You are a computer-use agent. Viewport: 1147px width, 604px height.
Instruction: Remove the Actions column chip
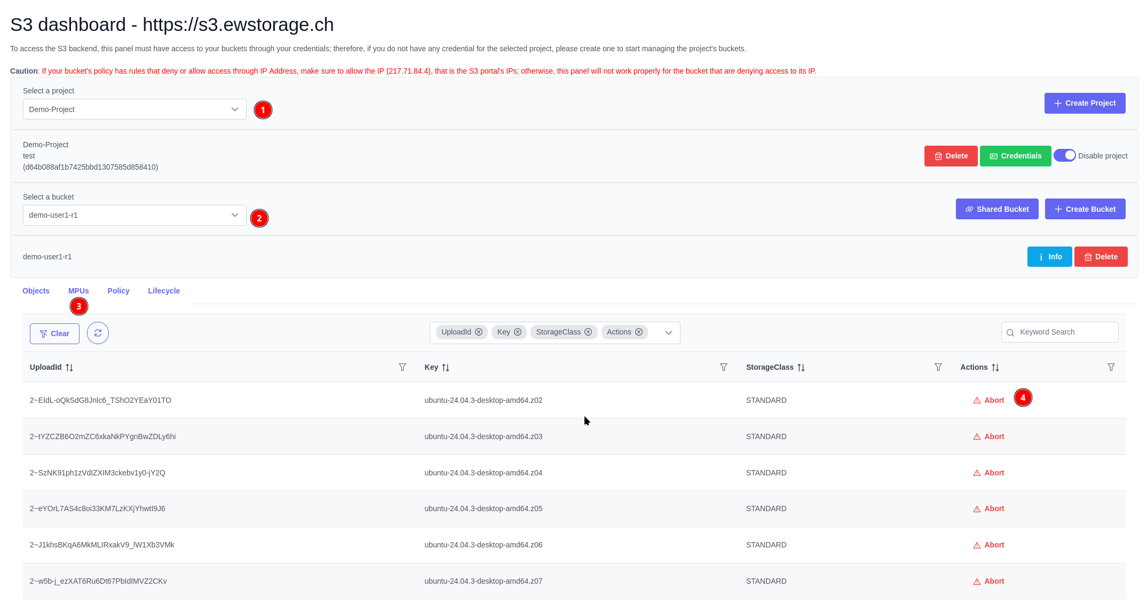point(639,332)
